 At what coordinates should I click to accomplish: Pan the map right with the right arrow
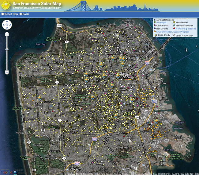(x=10, y=25)
